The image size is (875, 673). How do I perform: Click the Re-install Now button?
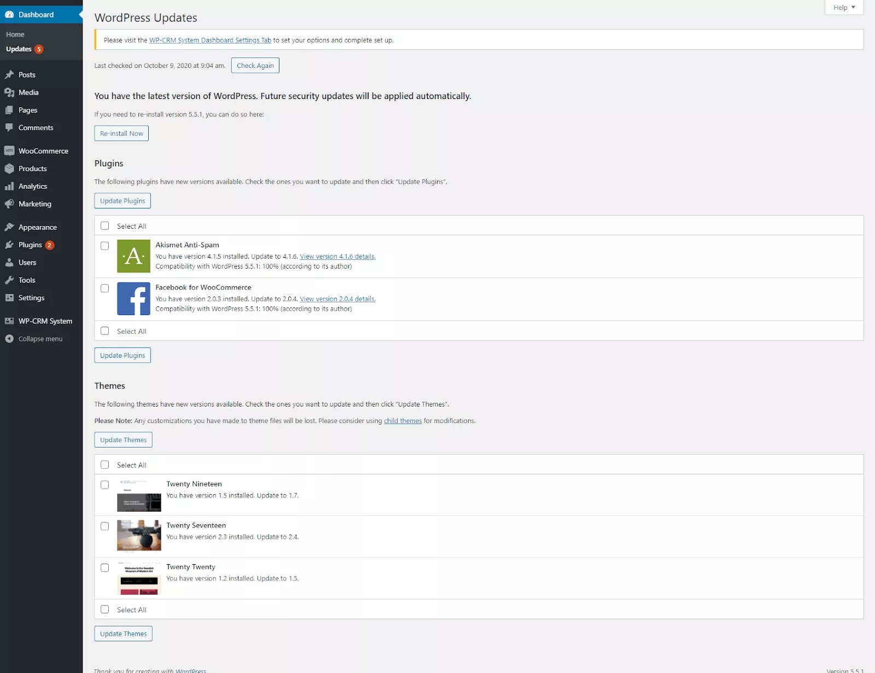[x=121, y=134]
